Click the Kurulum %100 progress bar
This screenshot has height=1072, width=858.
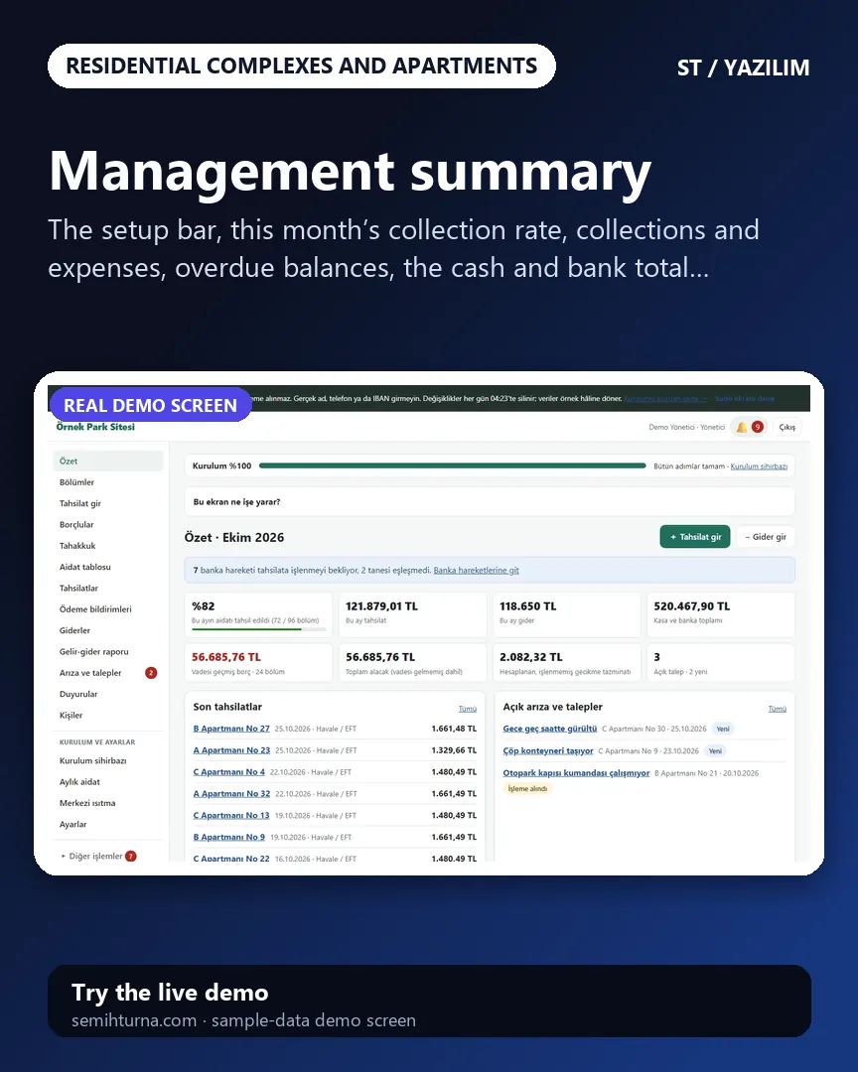pyautogui.click(x=452, y=466)
